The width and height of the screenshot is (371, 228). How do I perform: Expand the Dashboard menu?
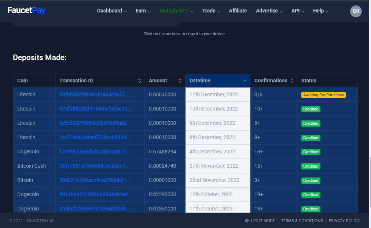click(x=112, y=11)
